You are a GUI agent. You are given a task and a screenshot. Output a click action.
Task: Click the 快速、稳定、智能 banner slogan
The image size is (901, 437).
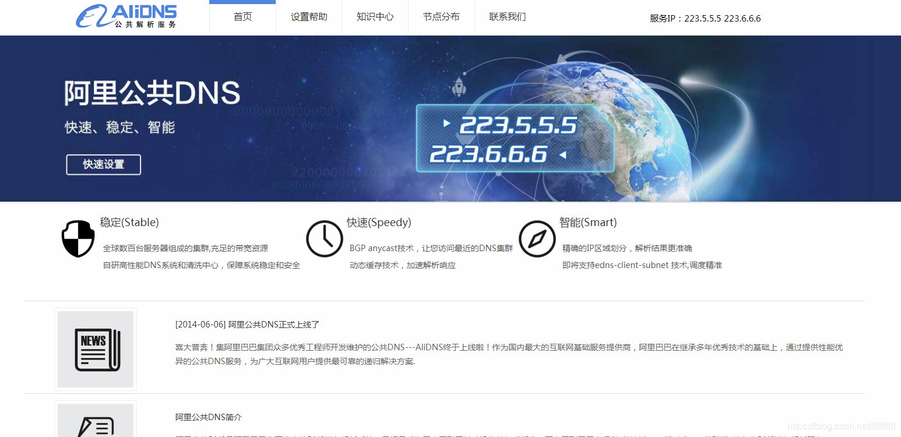[x=120, y=127]
